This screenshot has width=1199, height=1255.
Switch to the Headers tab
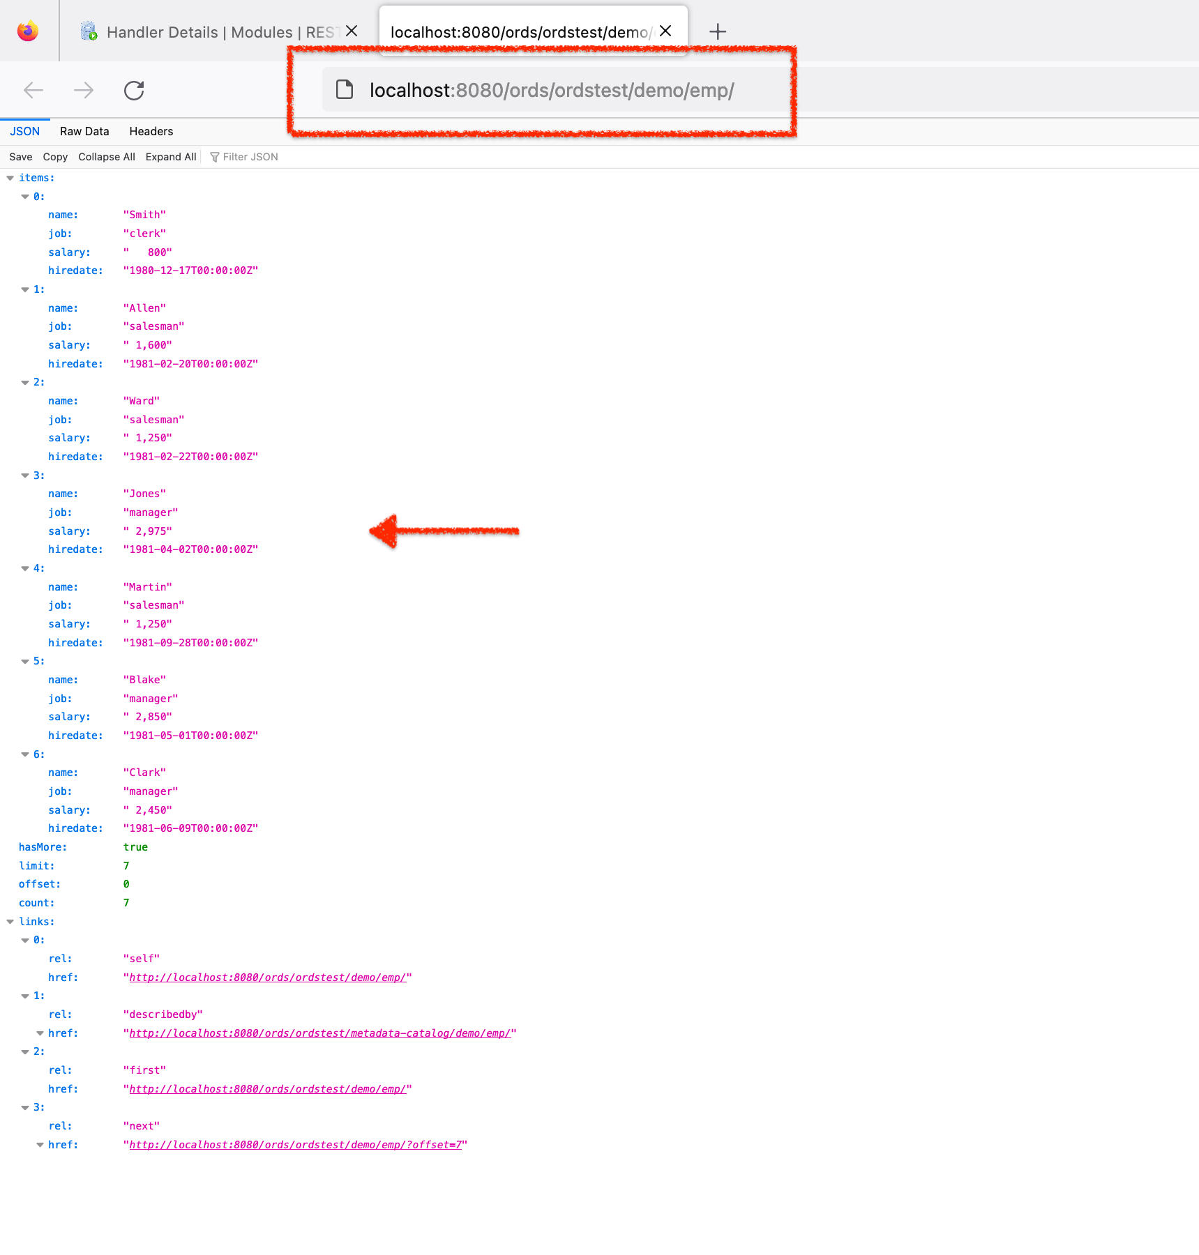point(151,131)
